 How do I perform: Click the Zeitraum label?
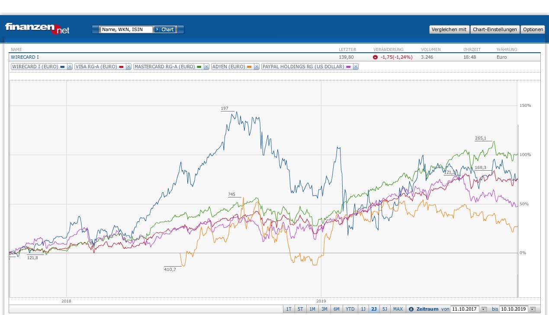[427, 309]
